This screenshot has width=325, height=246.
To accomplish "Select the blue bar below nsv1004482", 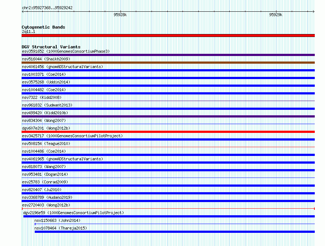I will (x=168, y=93).
